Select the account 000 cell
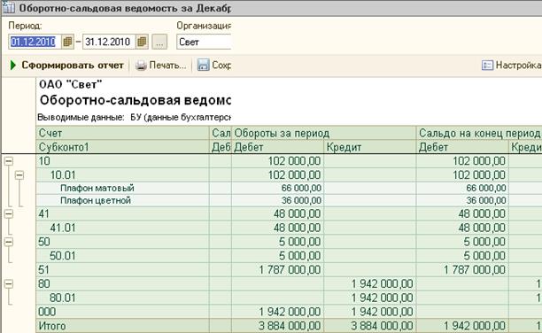This screenshot has height=333, width=542. 122,312
